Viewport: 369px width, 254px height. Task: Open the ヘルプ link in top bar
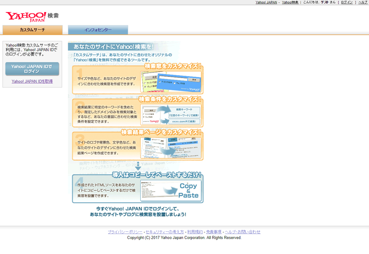(x=363, y=2)
